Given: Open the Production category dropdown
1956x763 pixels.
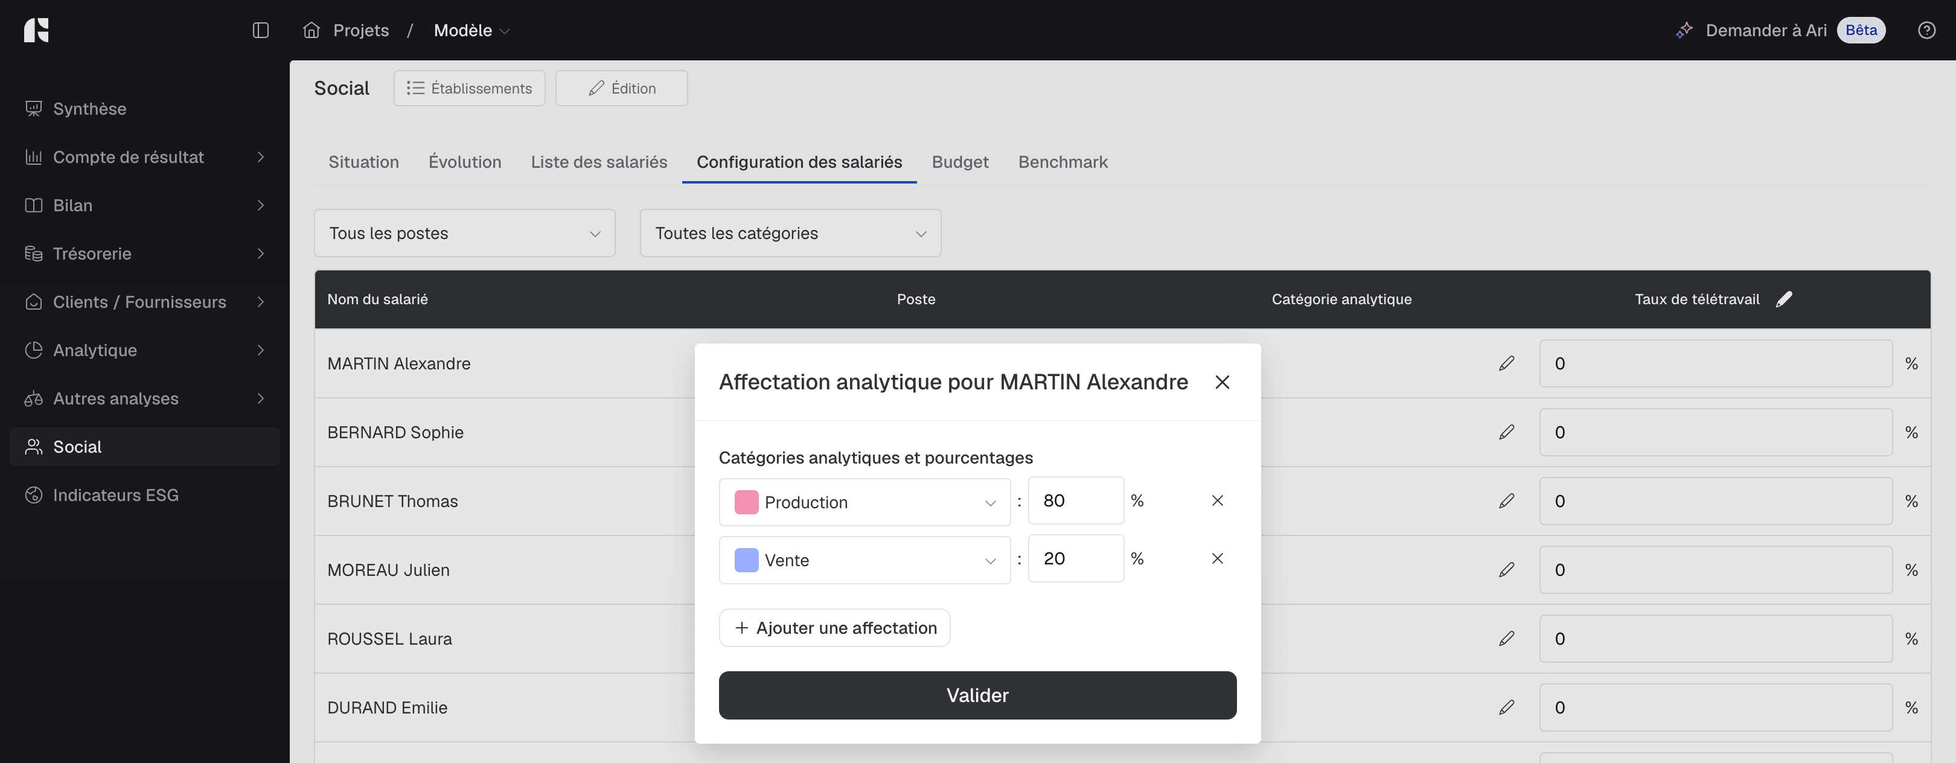Looking at the screenshot, I should (x=864, y=502).
